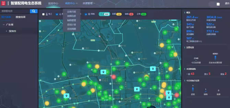230x108 pixels.
Task: Expand the 深圳市 tree node
Action: coord(6,31)
